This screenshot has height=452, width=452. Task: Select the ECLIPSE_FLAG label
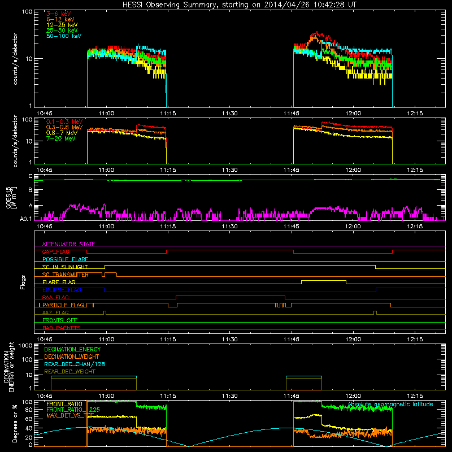coord(62,290)
